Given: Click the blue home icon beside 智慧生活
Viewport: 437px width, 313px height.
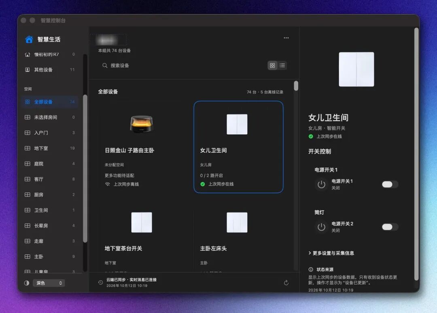Looking at the screenshot, I should click(29, 39).
